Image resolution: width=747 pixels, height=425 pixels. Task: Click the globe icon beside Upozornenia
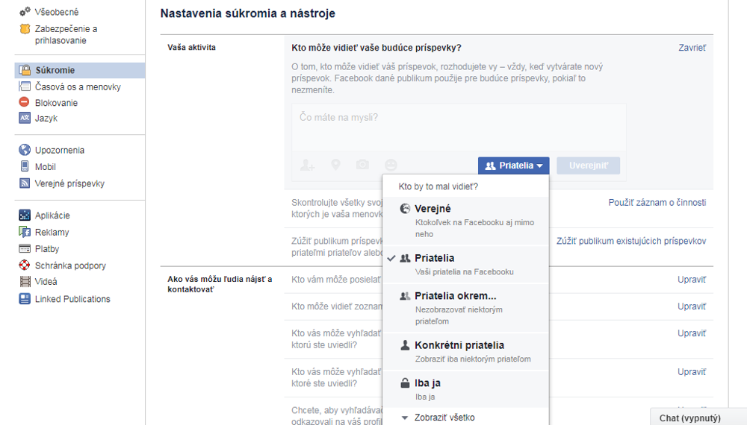point(25,150)
